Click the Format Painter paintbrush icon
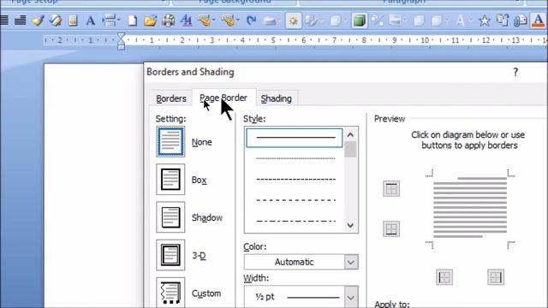 point(38,21)
